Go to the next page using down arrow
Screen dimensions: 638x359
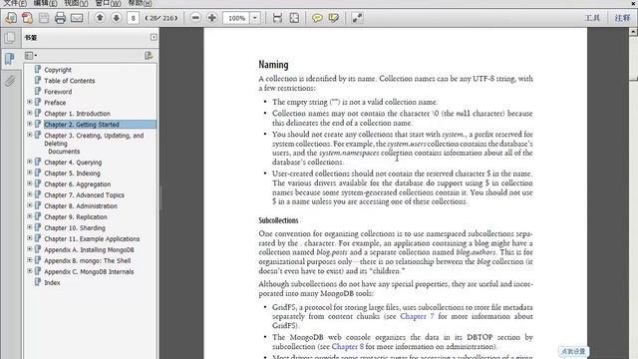coord(116,18)
